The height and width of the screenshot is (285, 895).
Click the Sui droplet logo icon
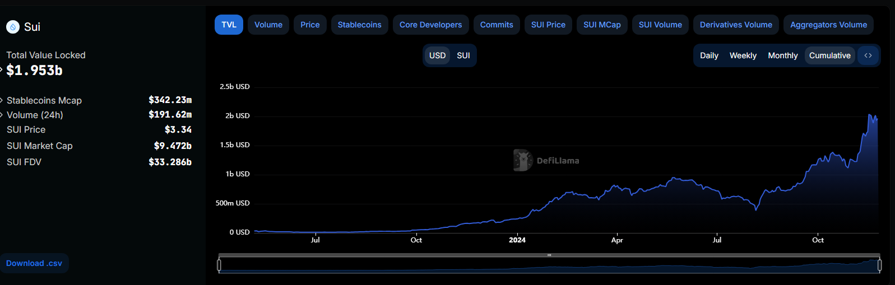pos(13,27)
